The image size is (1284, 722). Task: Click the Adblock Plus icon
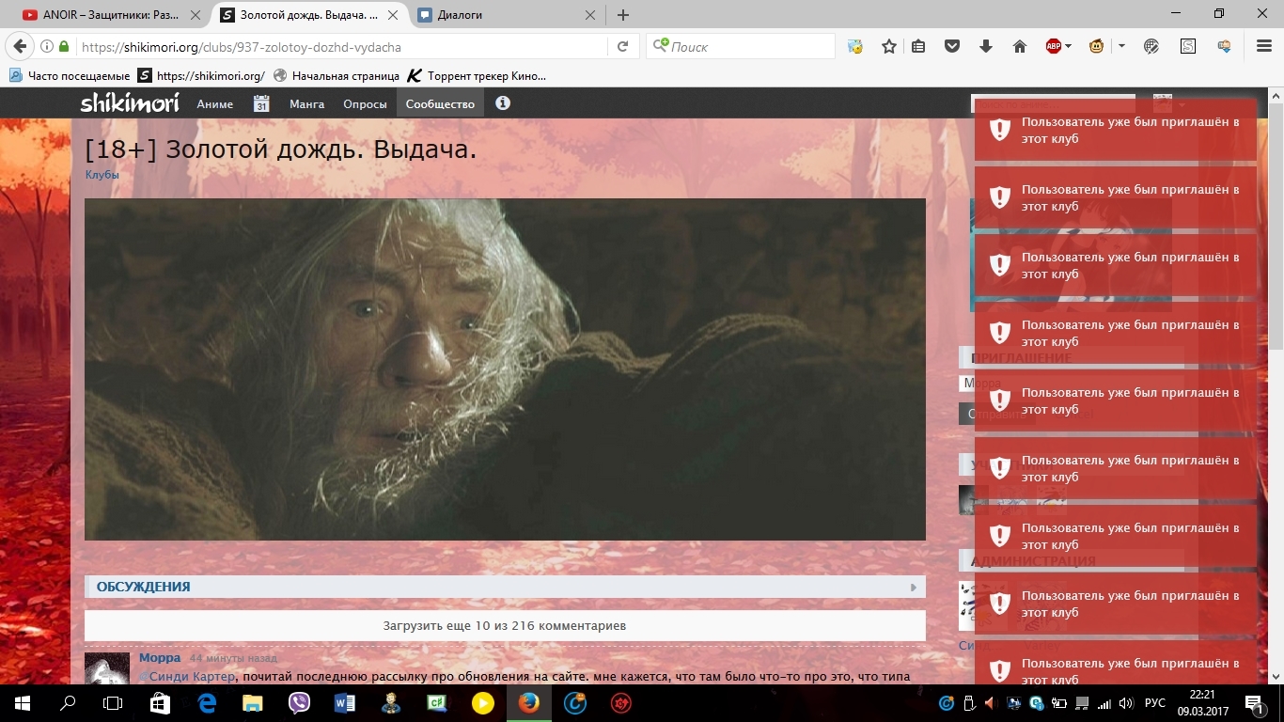1054,46
